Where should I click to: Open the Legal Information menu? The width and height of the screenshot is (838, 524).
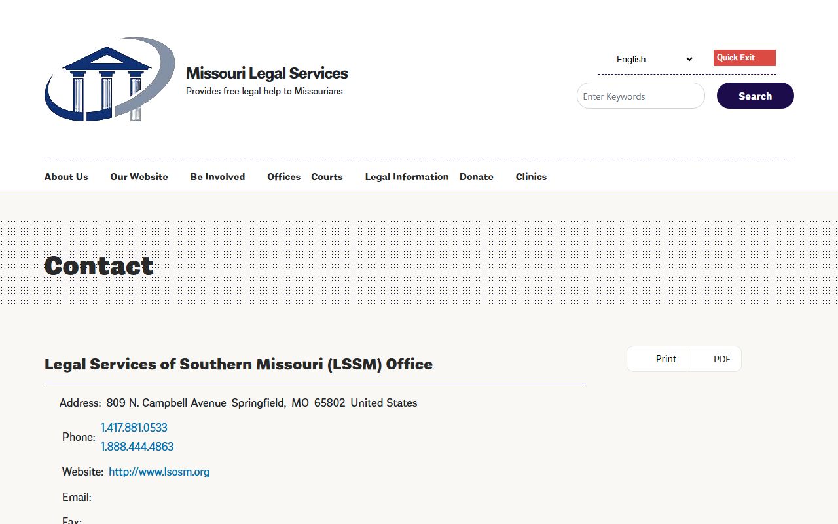tap(407, 177)
